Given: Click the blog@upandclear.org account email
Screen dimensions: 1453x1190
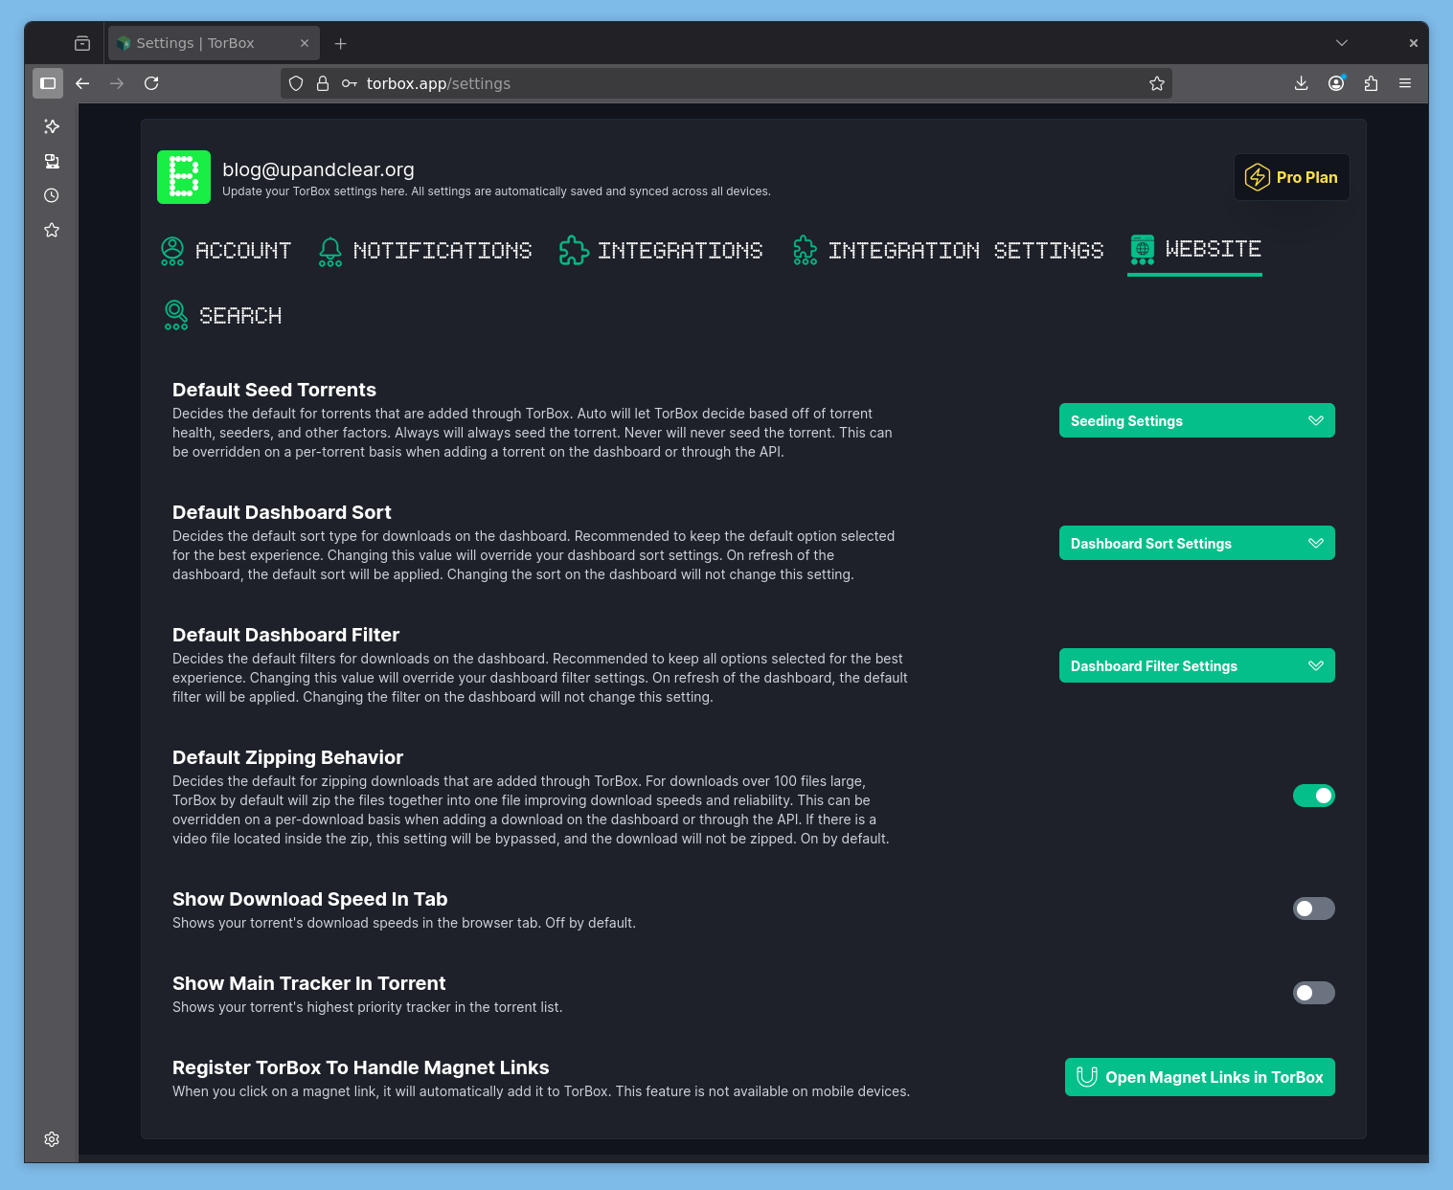Looking at the screenshot, I should point(318,169).
